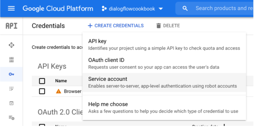254x128 pixels.
Task: Select Help me choose option
Action: click(x=164, y=108)
